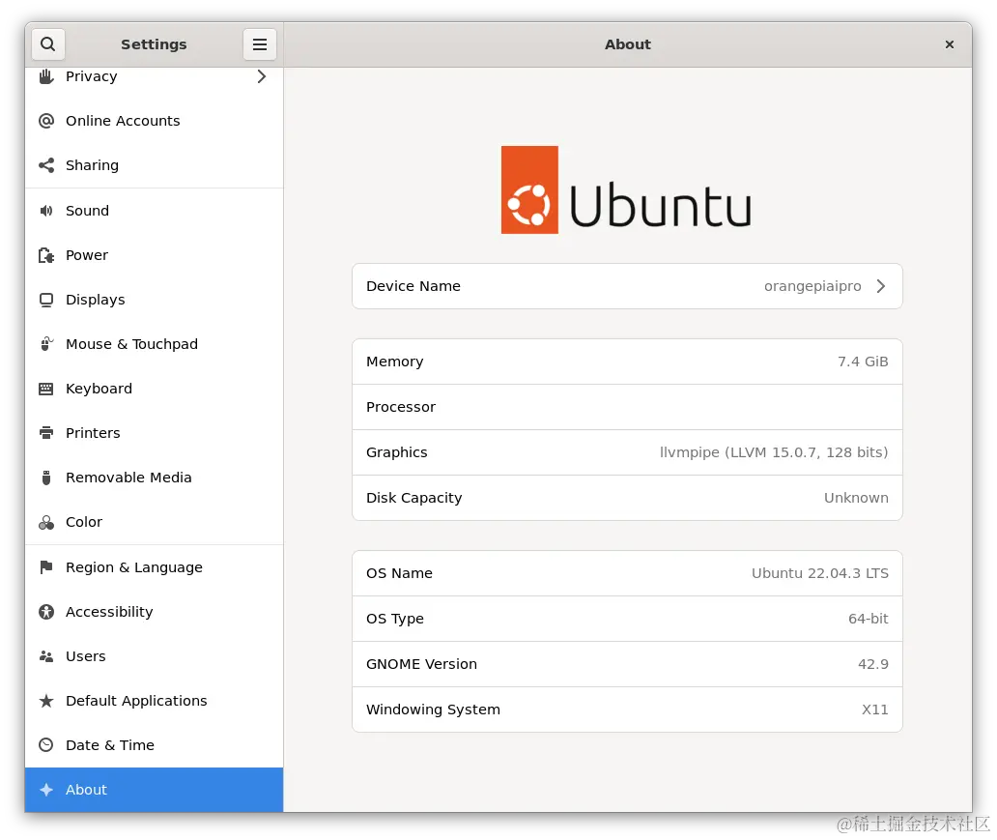
Task: Click the Sound speaker icon
Action: click(x=45, y=211)
